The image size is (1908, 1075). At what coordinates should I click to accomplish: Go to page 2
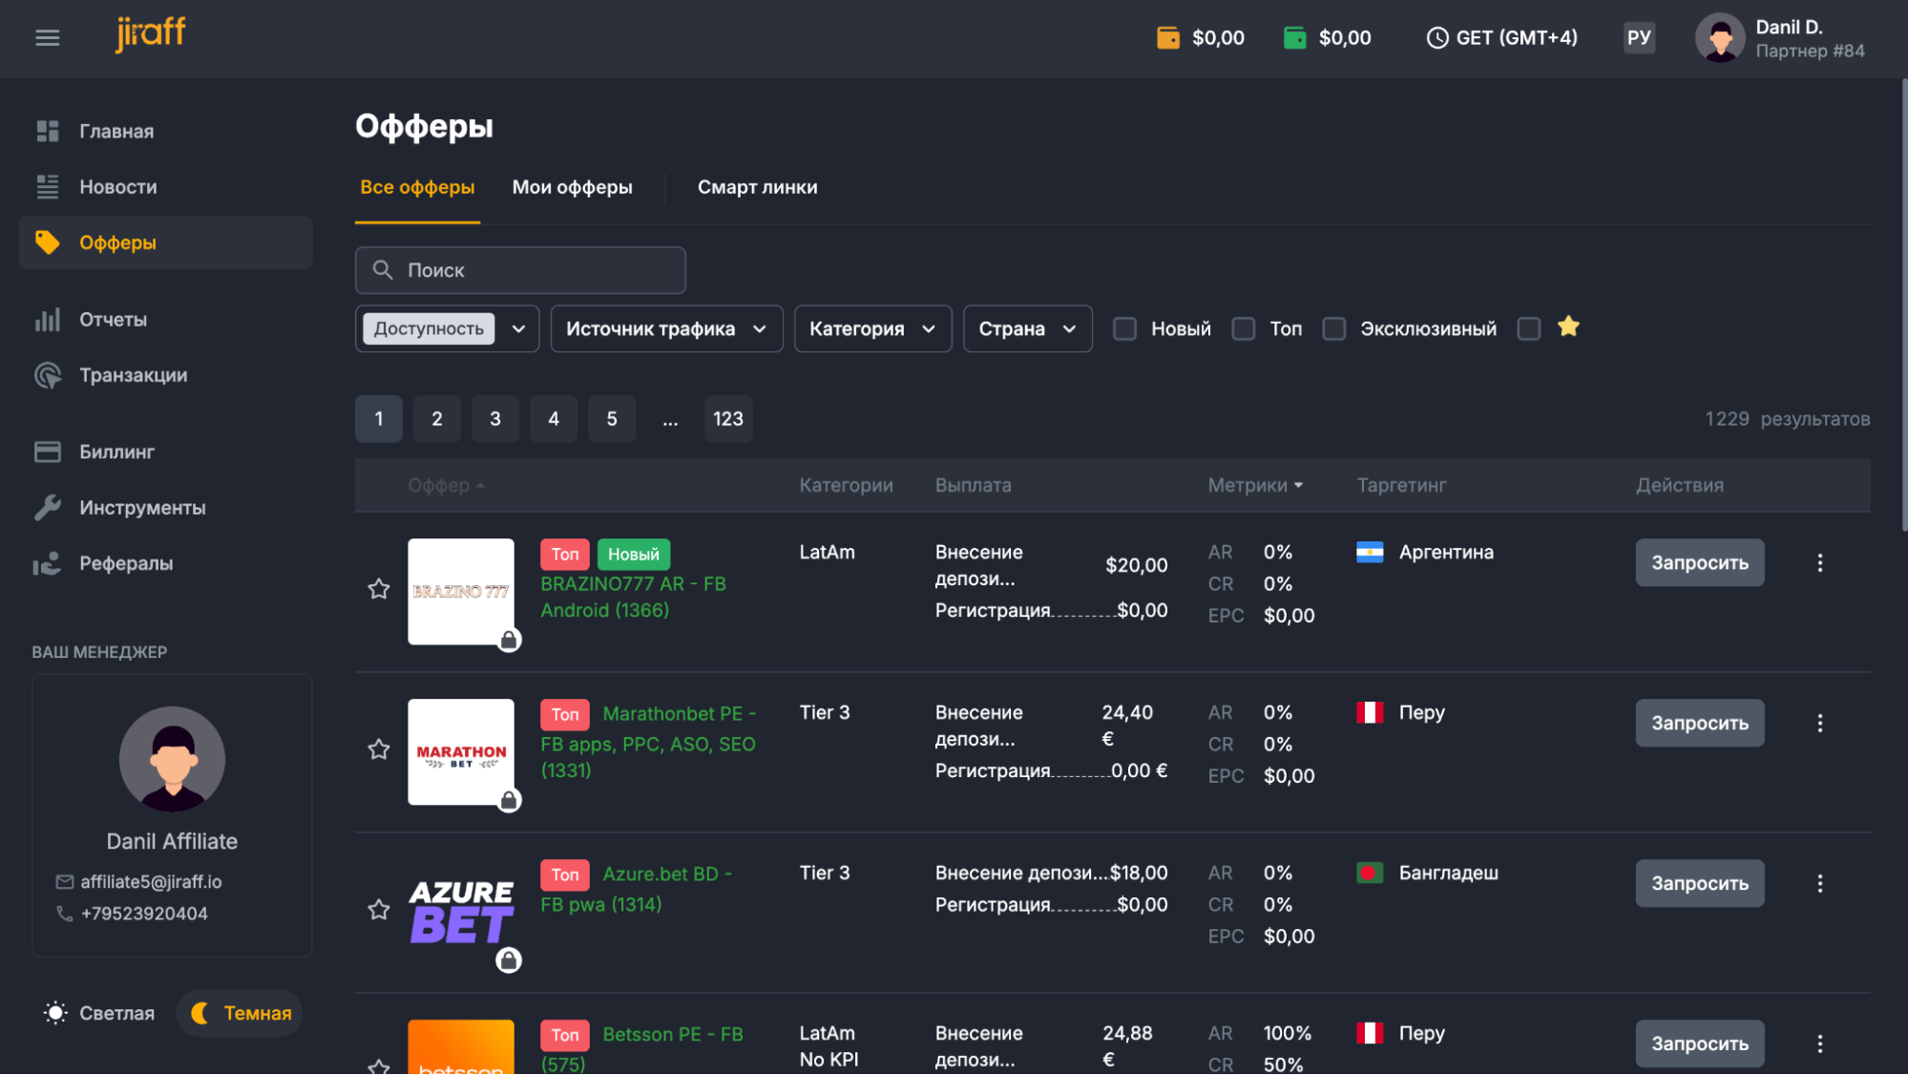(437, 419)
